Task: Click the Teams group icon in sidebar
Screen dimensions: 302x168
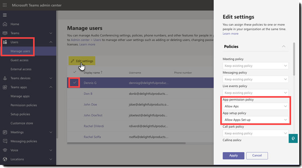Action: pyautogui.click(x=5, y=33)
